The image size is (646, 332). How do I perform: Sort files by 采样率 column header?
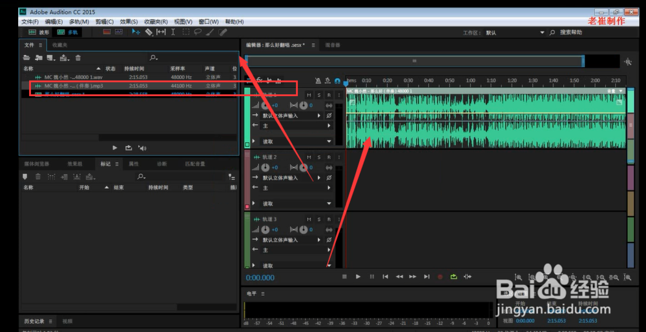click(178, 68)
